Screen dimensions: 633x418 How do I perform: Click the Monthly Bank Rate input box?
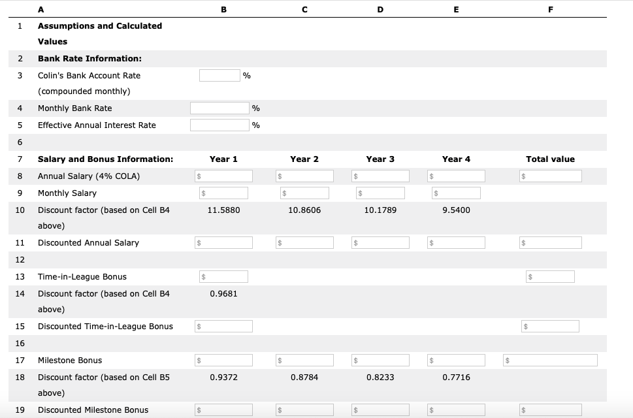point(219,108)
